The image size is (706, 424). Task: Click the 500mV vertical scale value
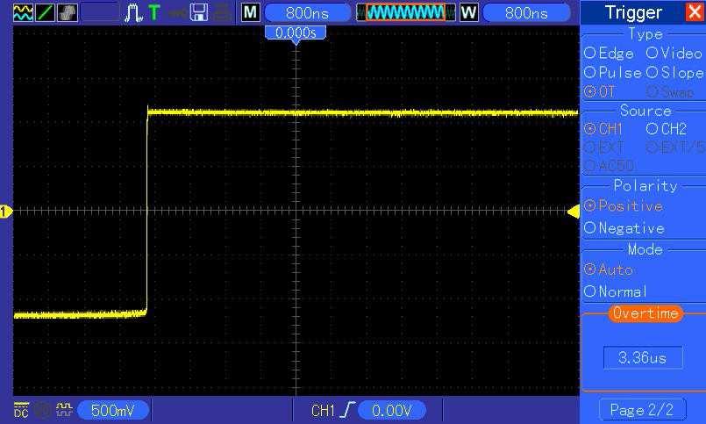[112, 410]
